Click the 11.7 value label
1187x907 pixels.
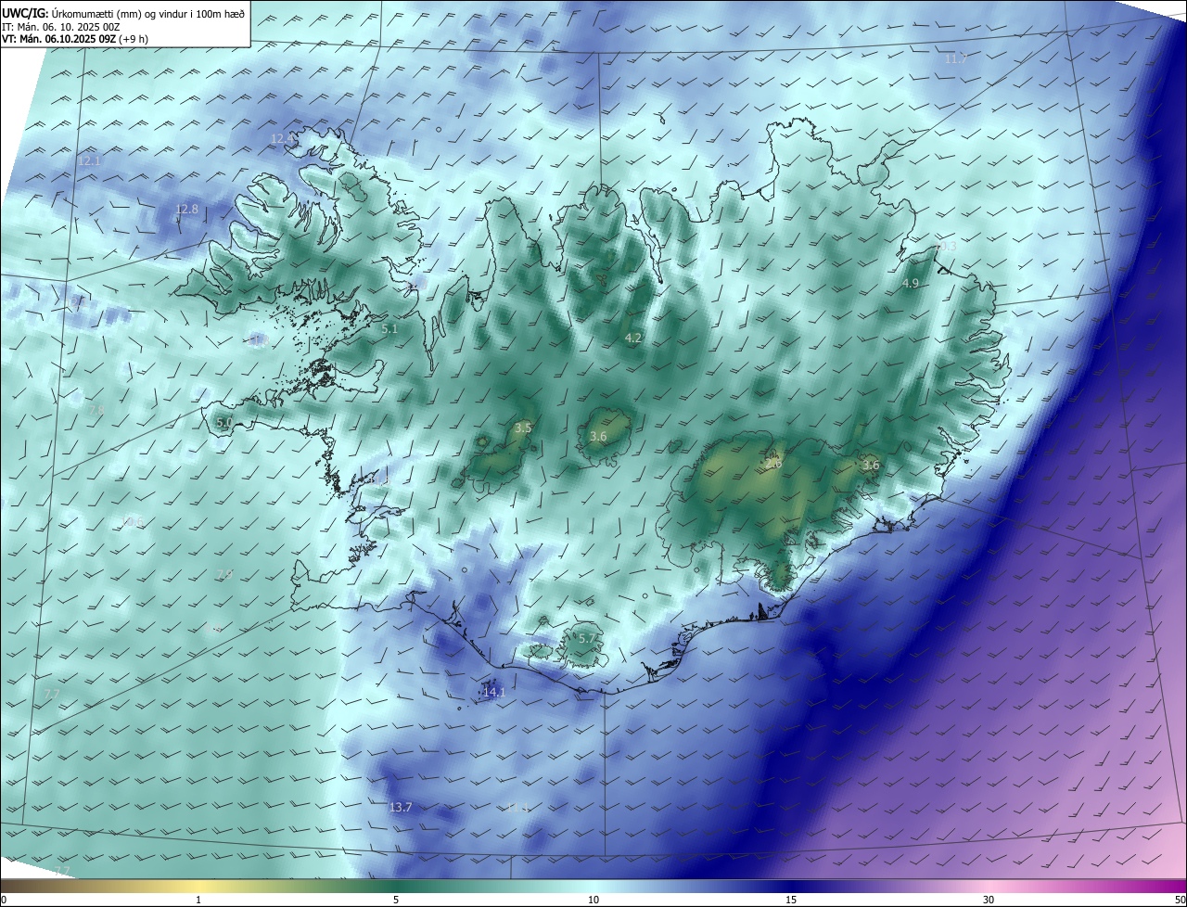pyautogui.click(x=955, y=59)
